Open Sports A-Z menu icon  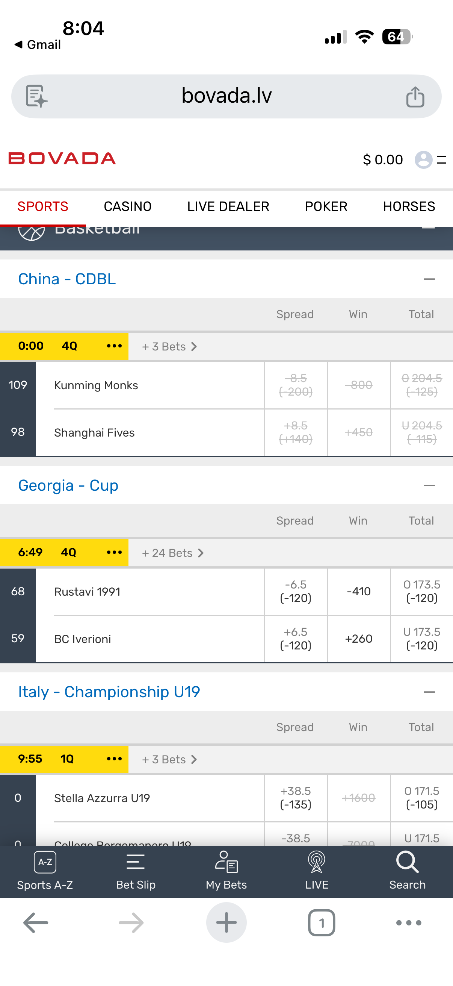tap(45, 862)
